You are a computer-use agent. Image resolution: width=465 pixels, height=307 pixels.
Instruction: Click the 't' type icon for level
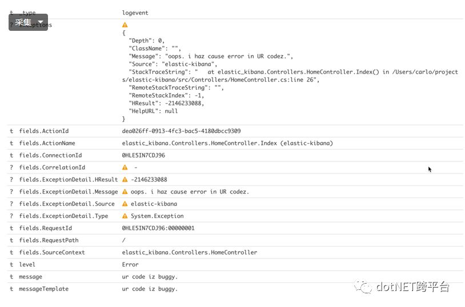coord(11,265)
